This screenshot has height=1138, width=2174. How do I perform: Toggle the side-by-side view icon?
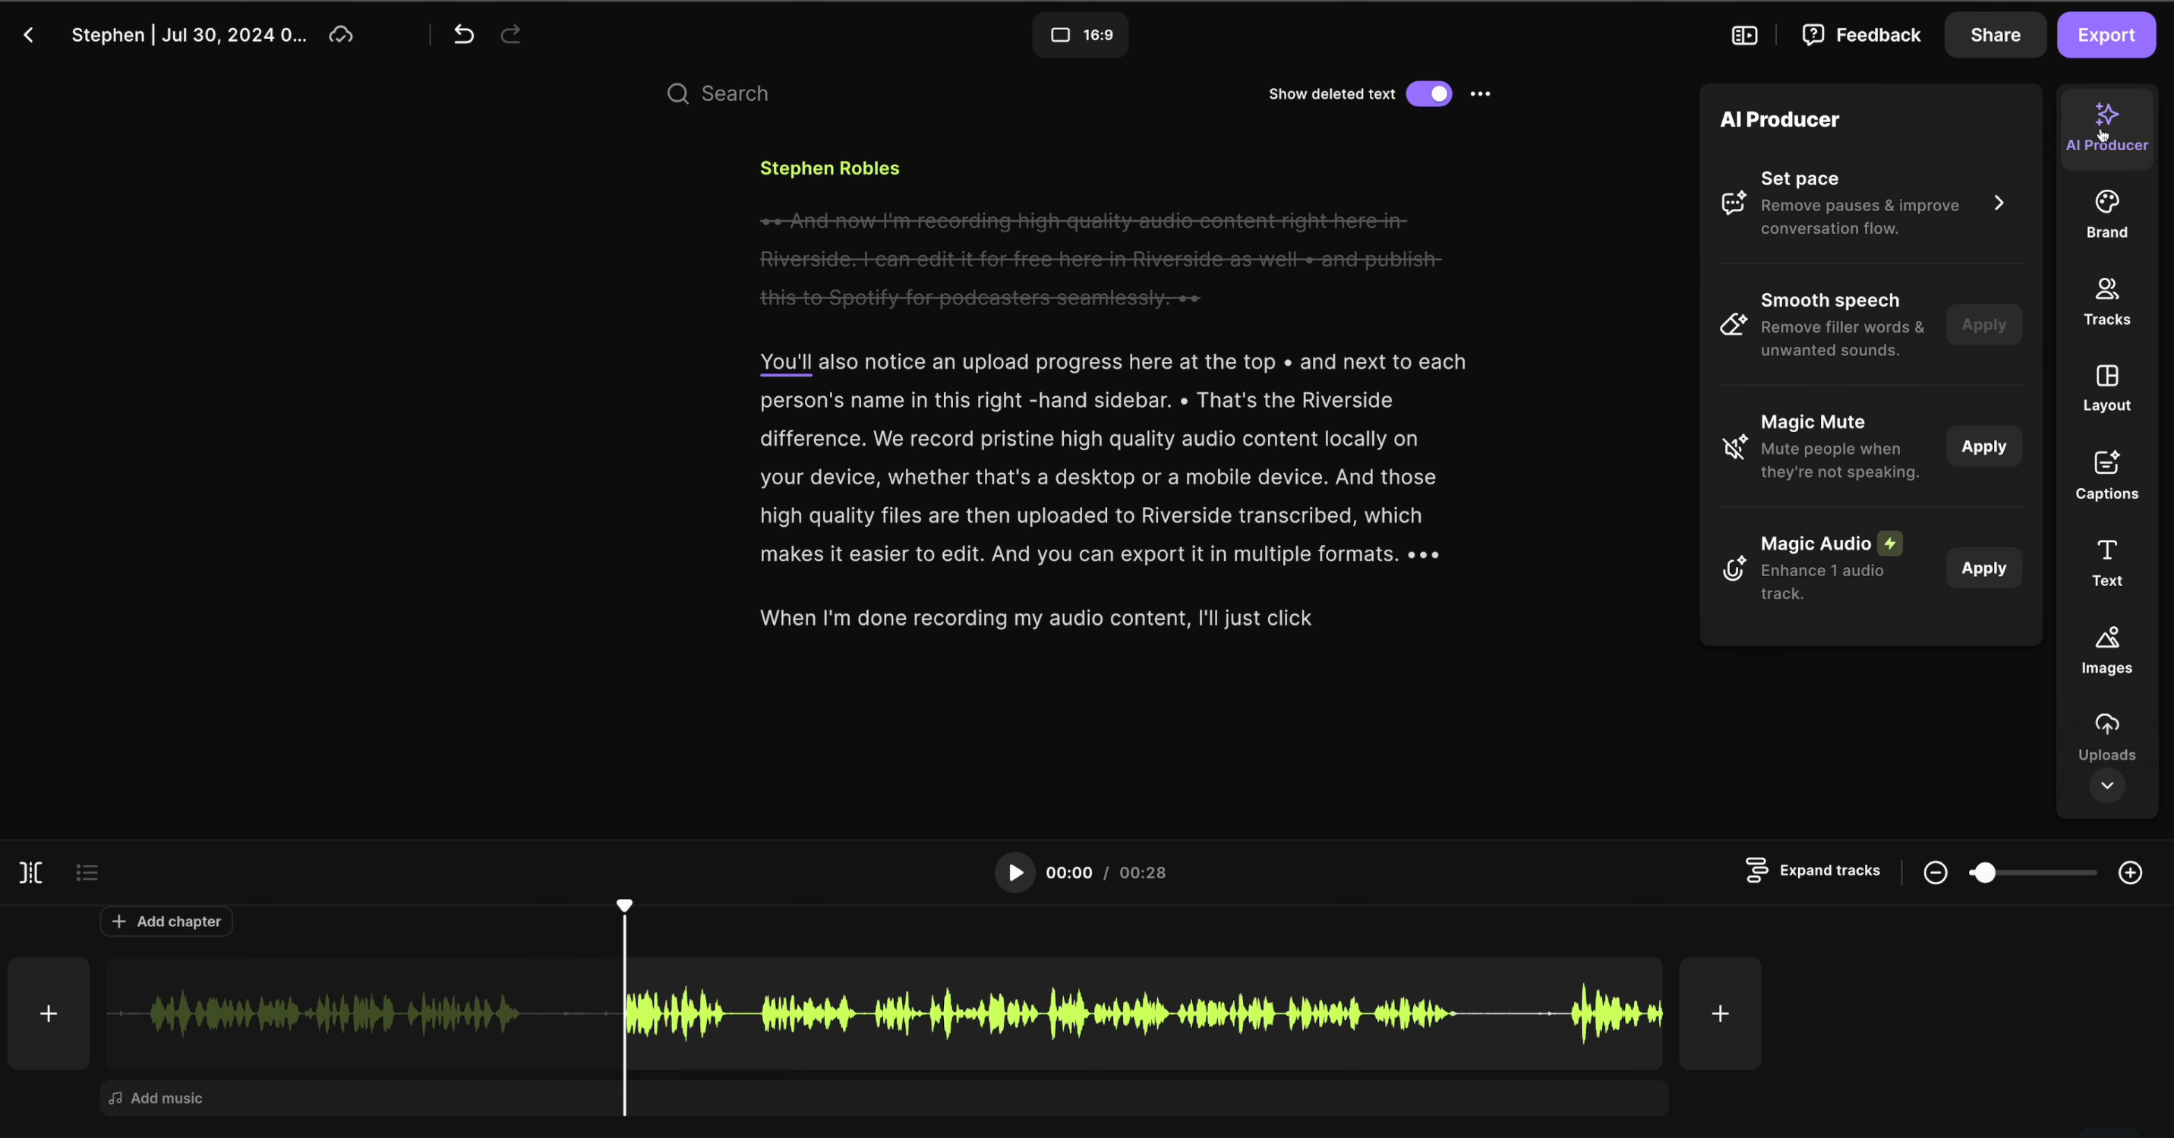1744,35
